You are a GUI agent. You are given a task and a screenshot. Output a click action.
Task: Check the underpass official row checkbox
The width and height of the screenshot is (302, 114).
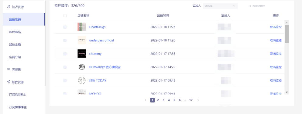[65, 40]
